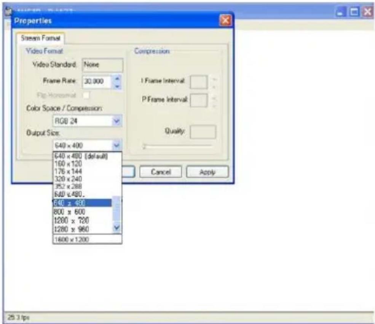Select the highlighted 640 x 480 entry
Viewport: 375px width, 324px height.
[82, 203]
